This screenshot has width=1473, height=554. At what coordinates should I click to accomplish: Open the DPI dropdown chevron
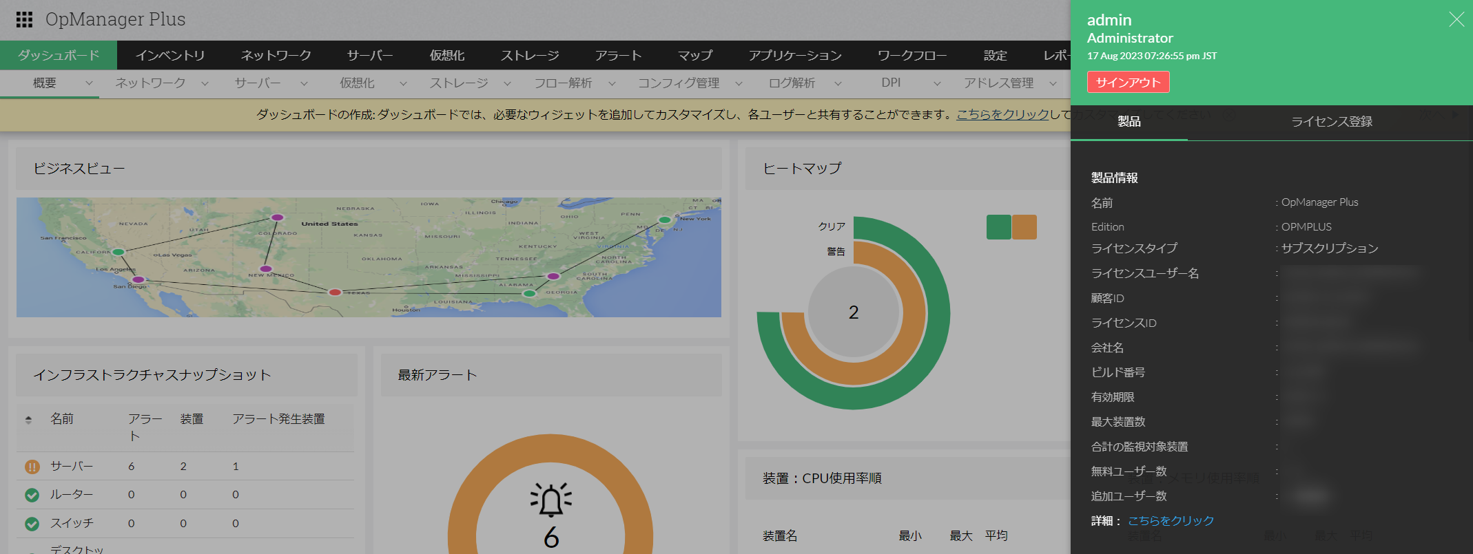pyautogui.click(x=937, y=83)
